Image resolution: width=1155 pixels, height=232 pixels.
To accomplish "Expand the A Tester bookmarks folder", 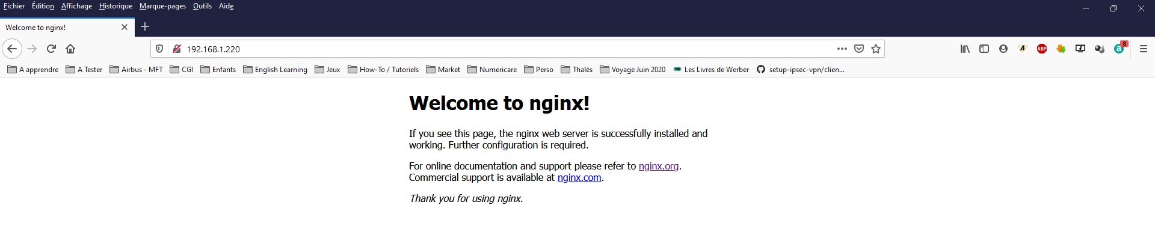I will click(84, 70).
